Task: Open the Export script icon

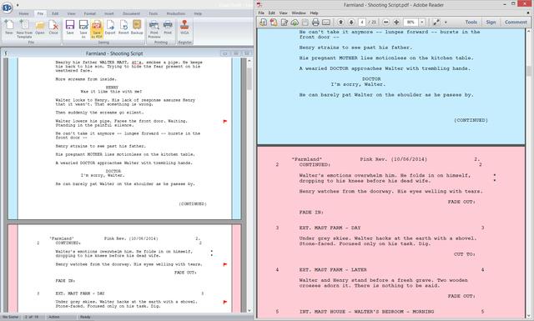Action: pos(110,28)
